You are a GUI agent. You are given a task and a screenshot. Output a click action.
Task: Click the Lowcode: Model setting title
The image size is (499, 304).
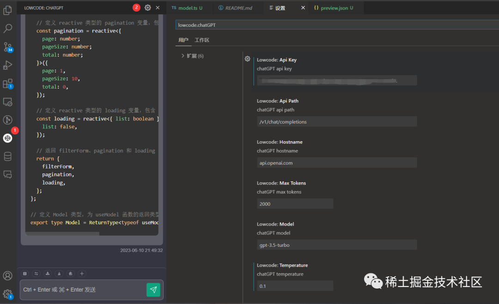(275, 224)
